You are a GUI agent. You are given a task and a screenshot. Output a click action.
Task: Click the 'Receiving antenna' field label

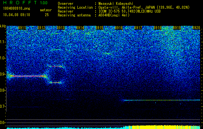(x=74, y=15)
